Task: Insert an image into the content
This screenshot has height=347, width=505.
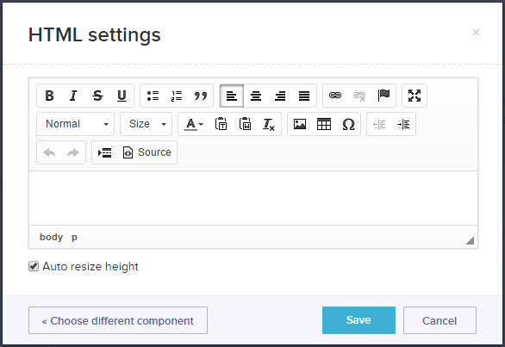Action: (x=300, y=124)
